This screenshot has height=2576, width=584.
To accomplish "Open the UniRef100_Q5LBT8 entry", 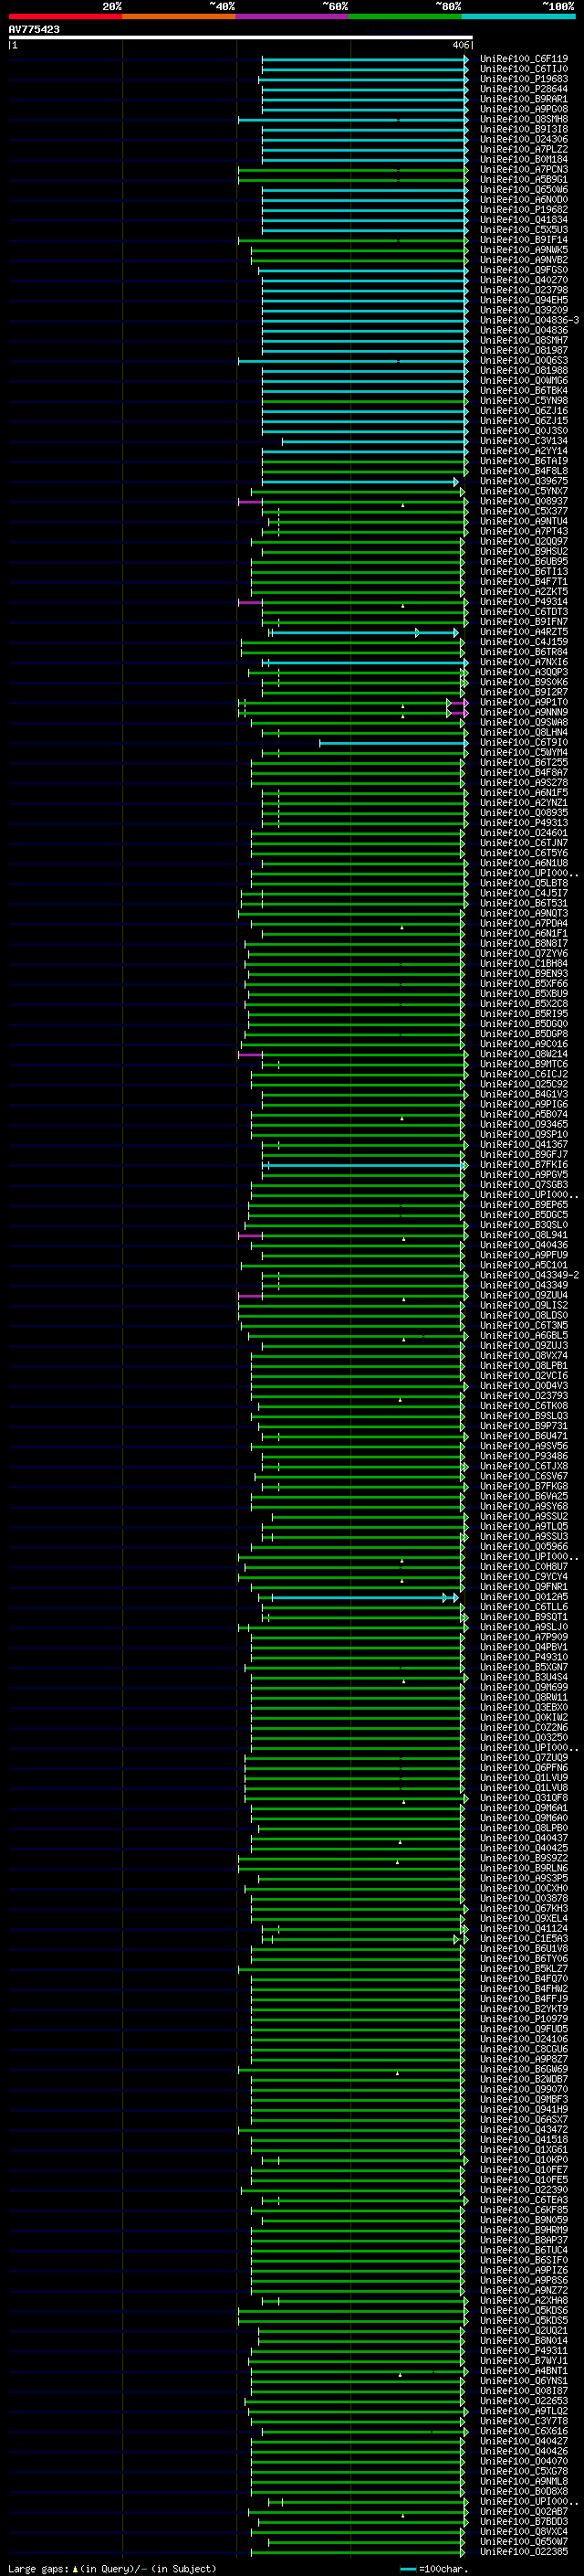I will (524, 884).
